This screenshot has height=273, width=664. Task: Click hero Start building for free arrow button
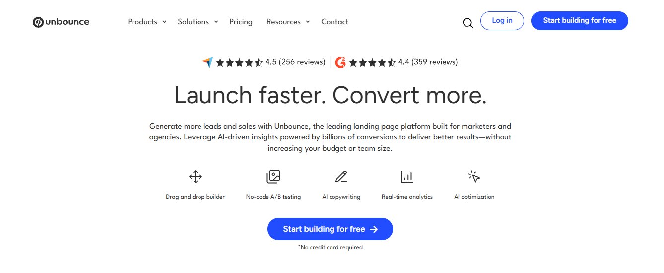pyautogui.click(x=330, y=229)
